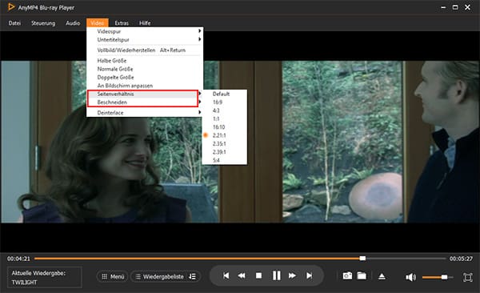Stop the video playback
Screen dimensions: 480x293
click(258, 276)
